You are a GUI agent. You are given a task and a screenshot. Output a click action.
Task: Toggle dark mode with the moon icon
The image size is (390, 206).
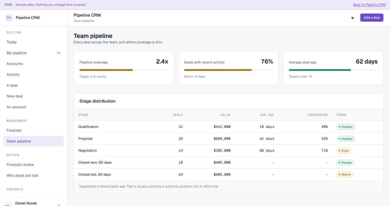[352, 18]
